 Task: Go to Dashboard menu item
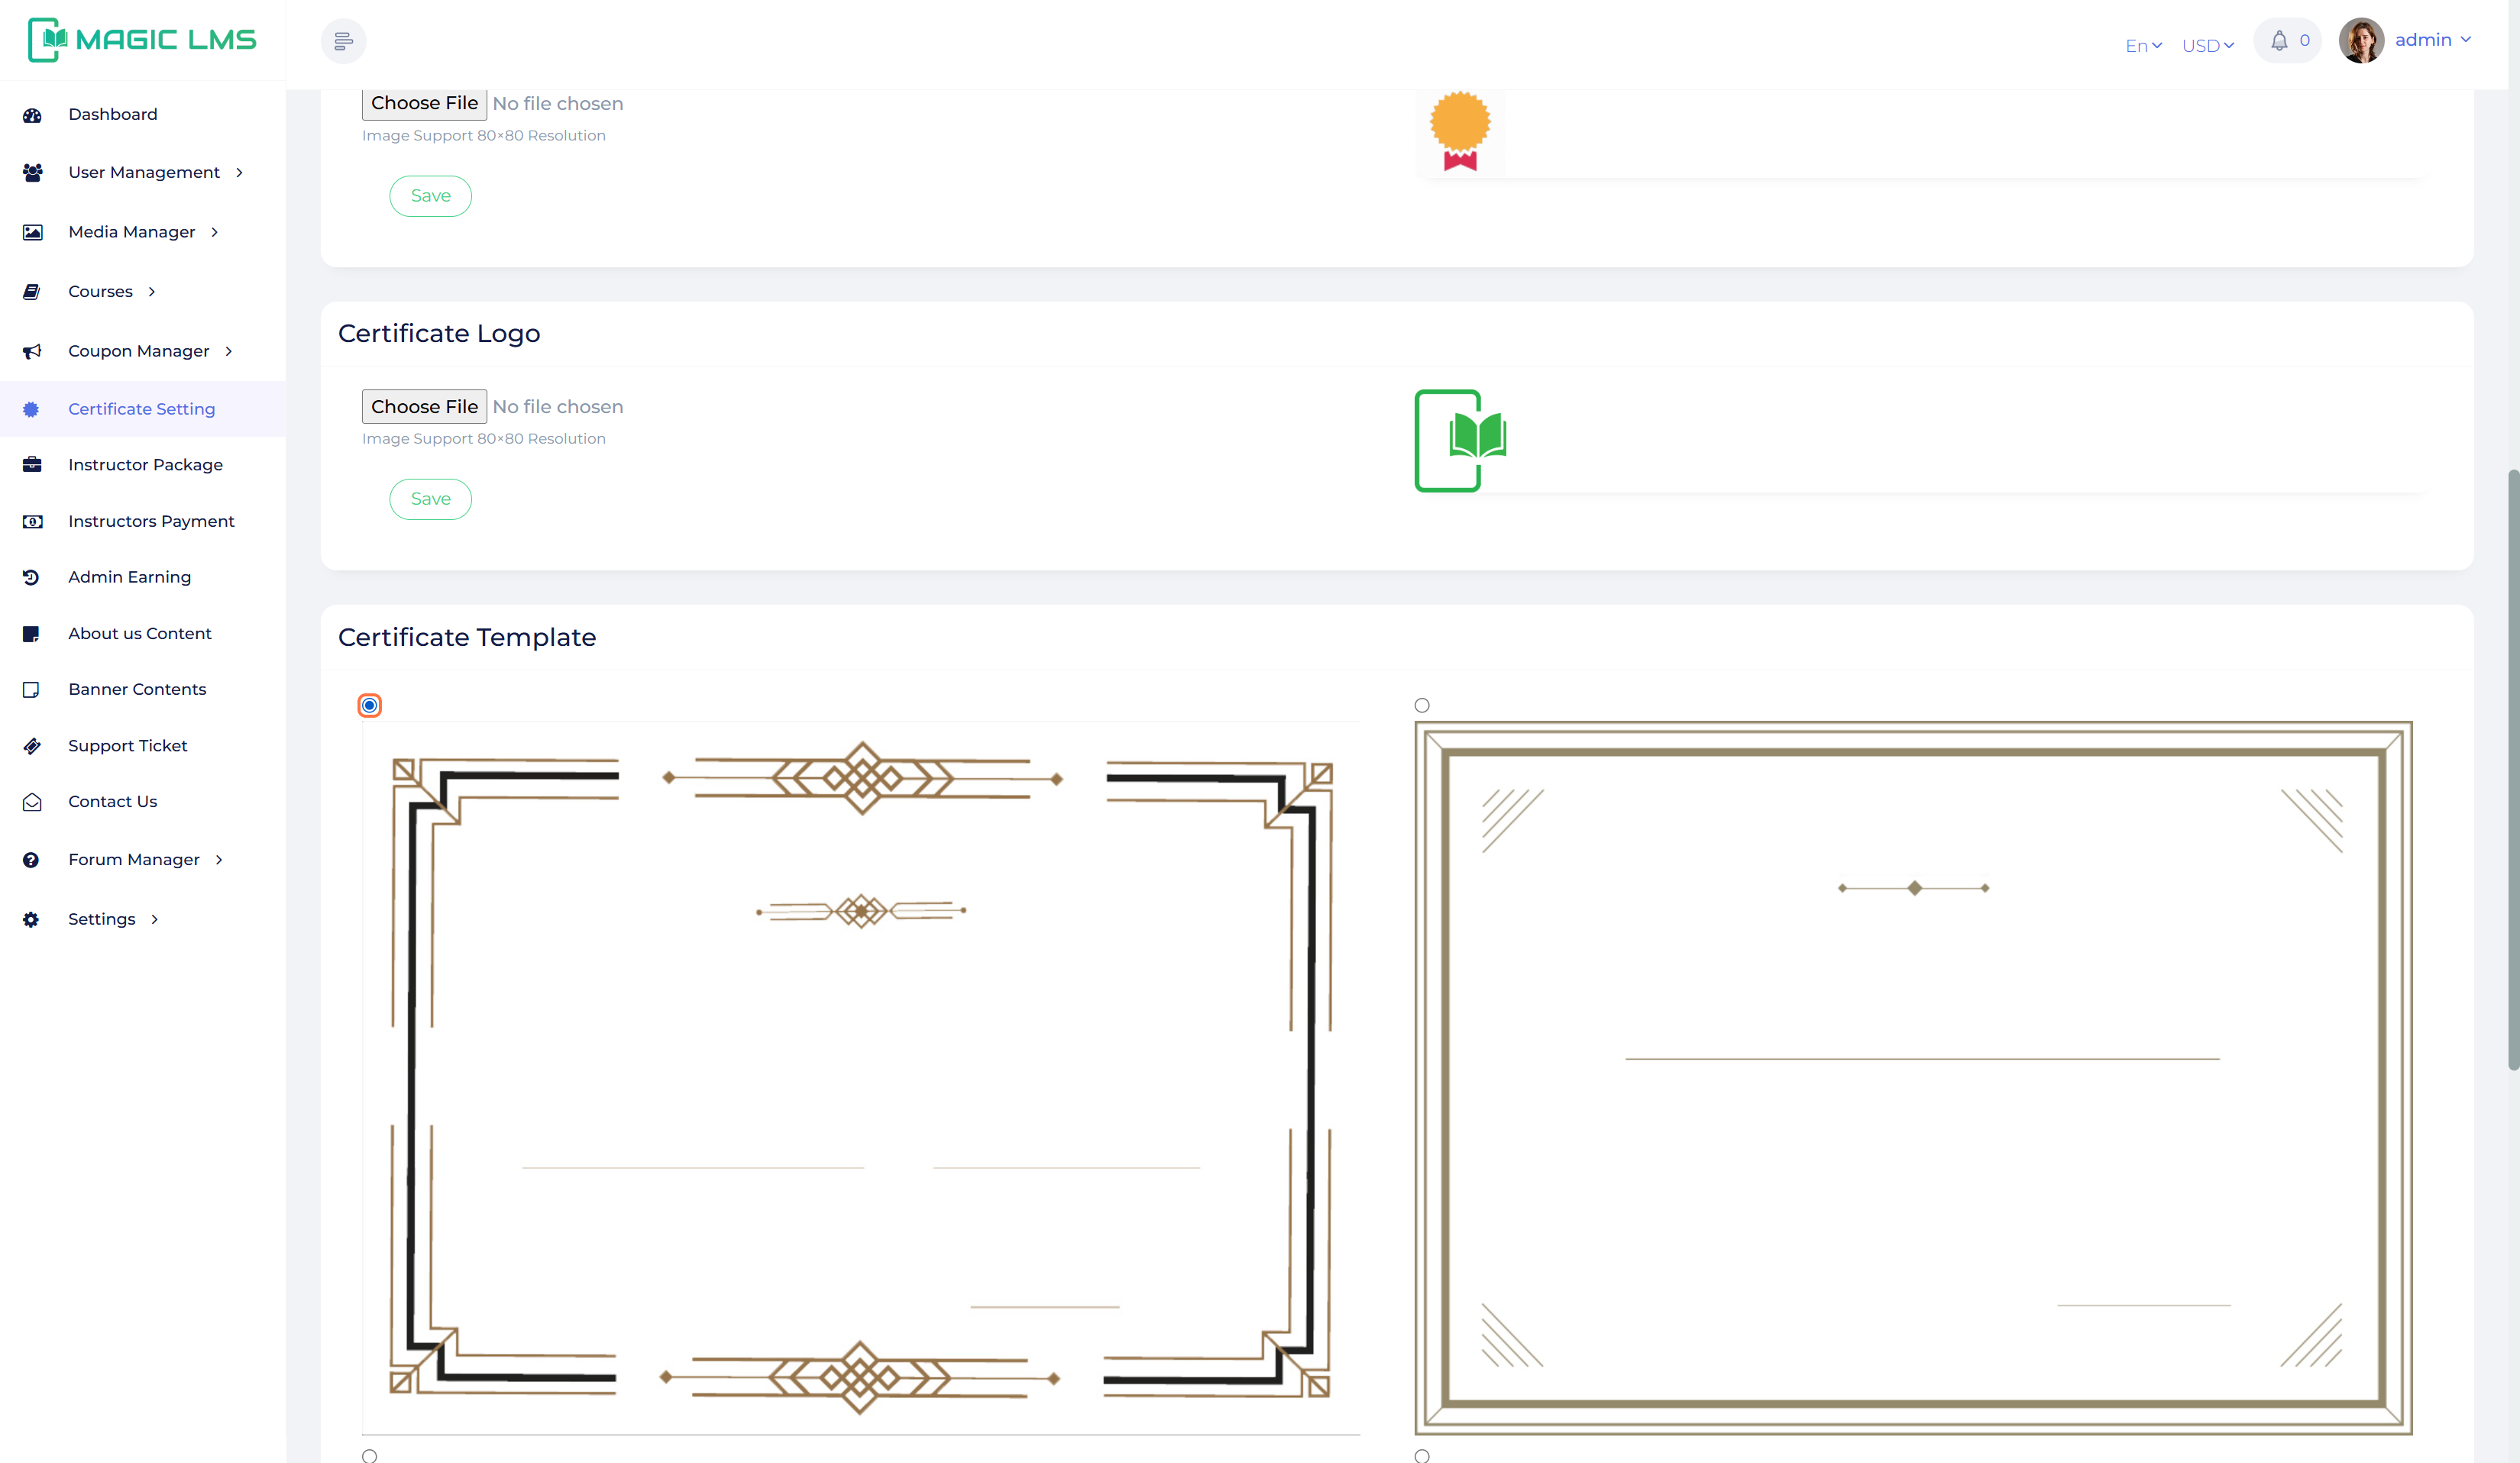(143, 115)
